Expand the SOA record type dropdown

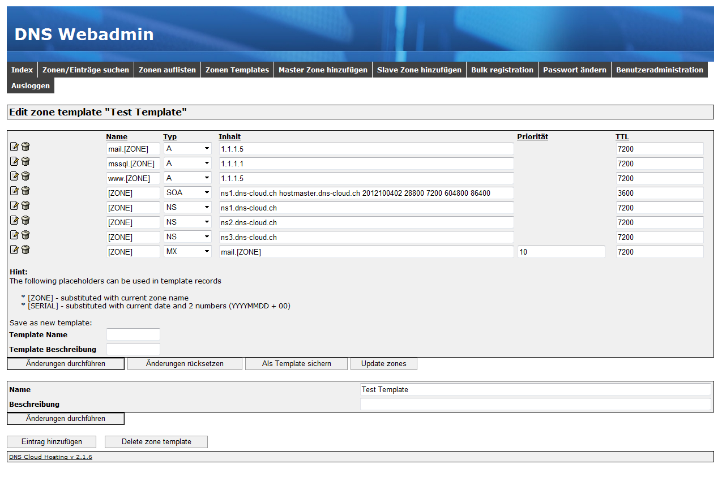click(187, 193)
